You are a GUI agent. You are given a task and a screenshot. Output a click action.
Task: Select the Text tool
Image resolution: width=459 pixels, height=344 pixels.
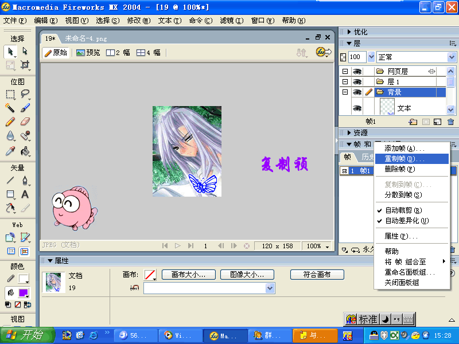25,194
